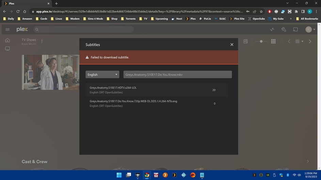Open the Torrents bookmarks folder
Viewport: 321px width, 180px height.
pos(128,19)
